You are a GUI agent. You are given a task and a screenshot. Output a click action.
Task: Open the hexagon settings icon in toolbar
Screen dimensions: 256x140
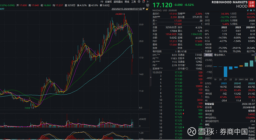(x=139, y=2)
